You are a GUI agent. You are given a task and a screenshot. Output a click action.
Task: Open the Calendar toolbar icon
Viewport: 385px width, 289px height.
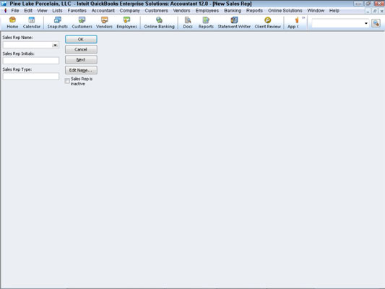coord(32,23)
